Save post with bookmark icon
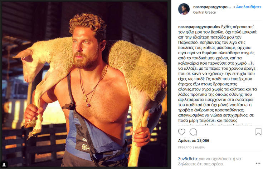Screen dimensions: 263x169 coord(258,132)
